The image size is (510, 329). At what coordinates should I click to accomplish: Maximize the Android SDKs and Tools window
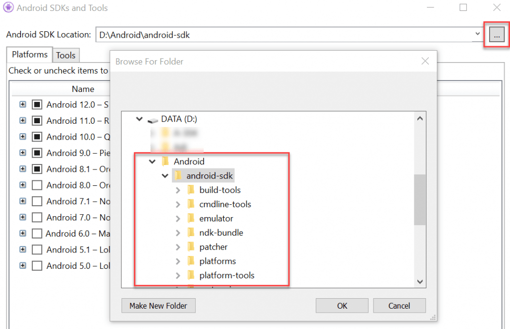coord(463,7)
